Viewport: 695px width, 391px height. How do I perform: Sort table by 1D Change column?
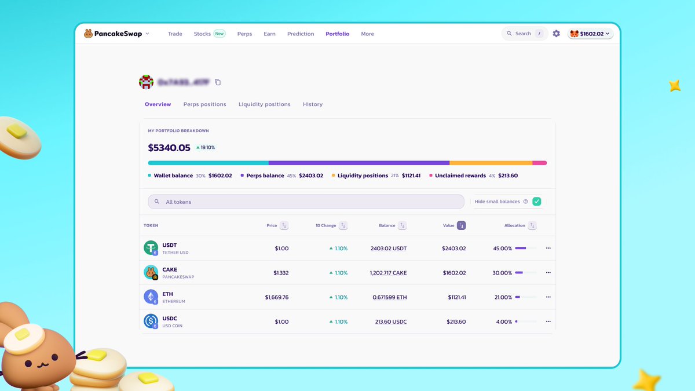click(343, 225)
